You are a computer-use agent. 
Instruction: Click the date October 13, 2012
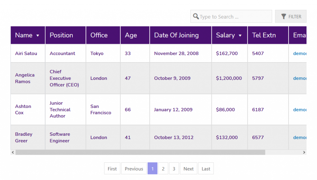click(174, 137)
